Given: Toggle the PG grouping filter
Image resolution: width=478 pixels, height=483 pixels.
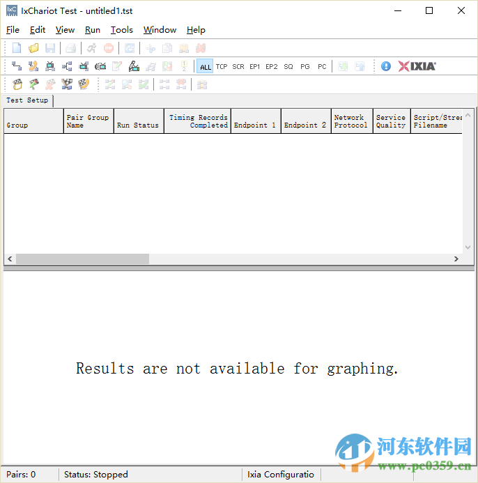Looking at the screenshot, I should (305, 66).
